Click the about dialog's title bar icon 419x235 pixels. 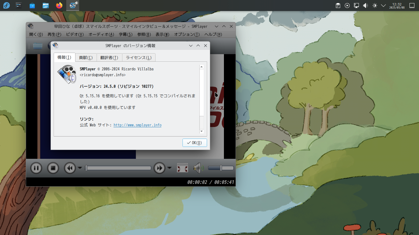point(55,46)
